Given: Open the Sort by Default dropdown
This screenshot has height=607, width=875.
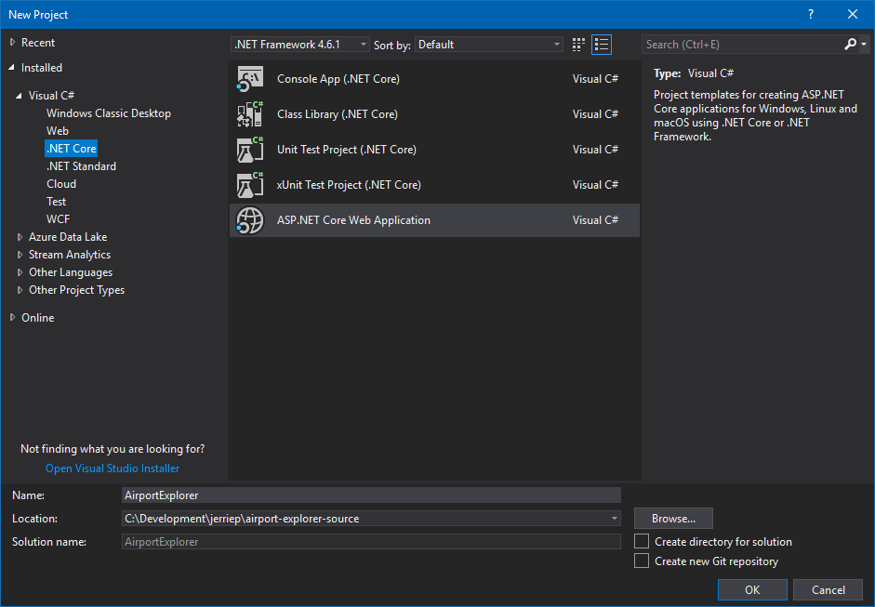Looking at the screenshot, I should (x=489, y=45).
